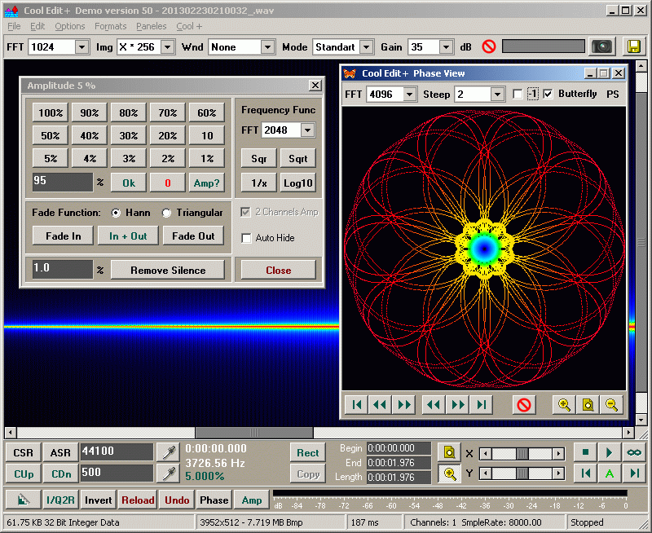Uncheck the Butterfly checkbox
The height and width of the screenshot is (533, 652).
(x=548, y=94)
